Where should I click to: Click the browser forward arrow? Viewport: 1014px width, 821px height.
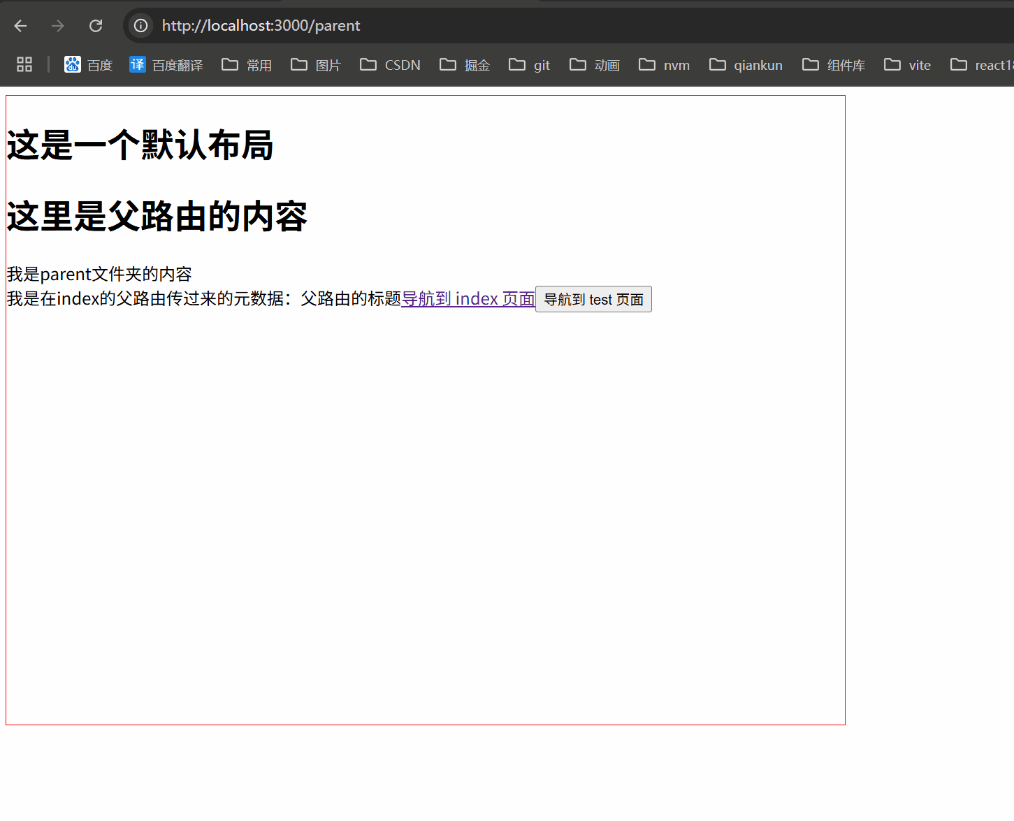coord(58,26)
